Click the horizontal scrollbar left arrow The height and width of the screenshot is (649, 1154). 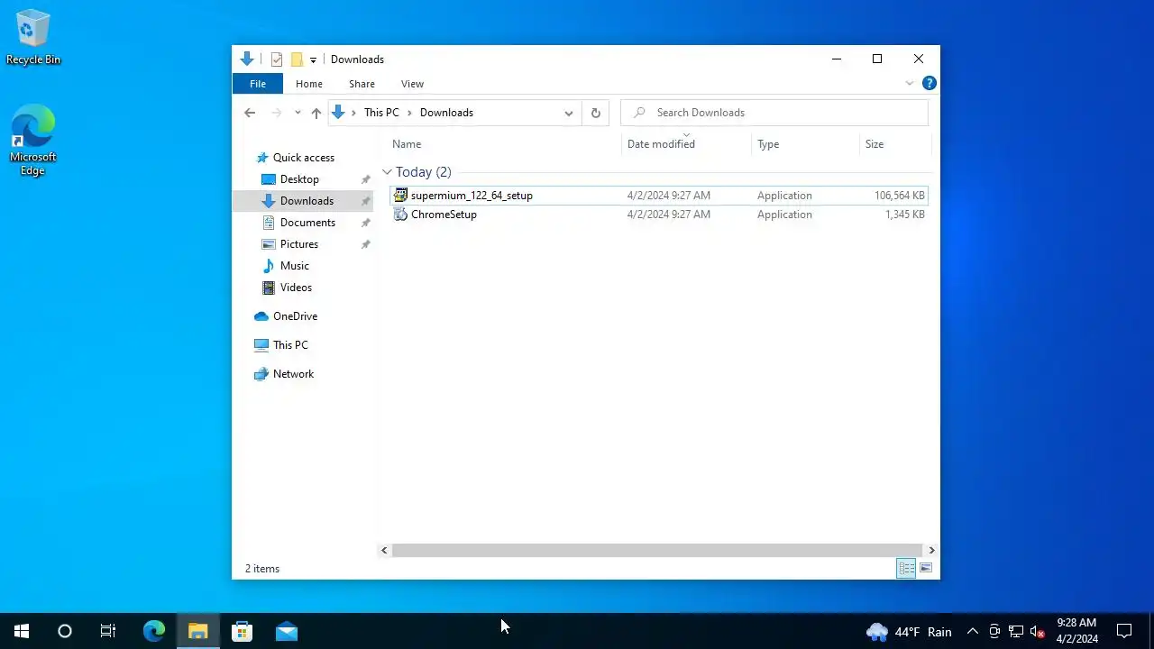(x=385, y=550)
